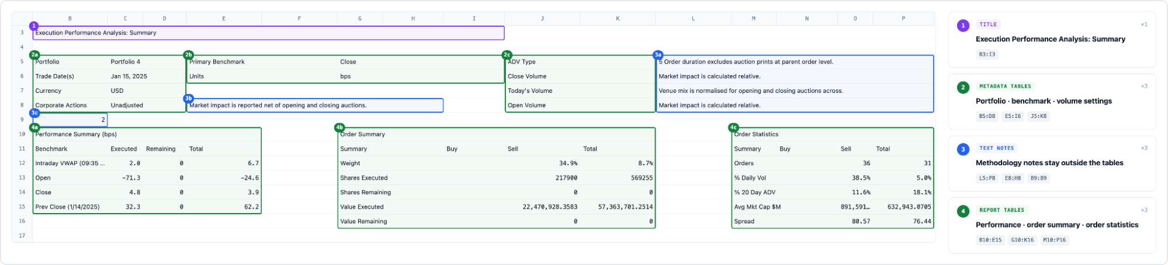Viewport: 1168px width, 265px height.
Task: Select the "34.9%" cell
Action: pos(542,163)
